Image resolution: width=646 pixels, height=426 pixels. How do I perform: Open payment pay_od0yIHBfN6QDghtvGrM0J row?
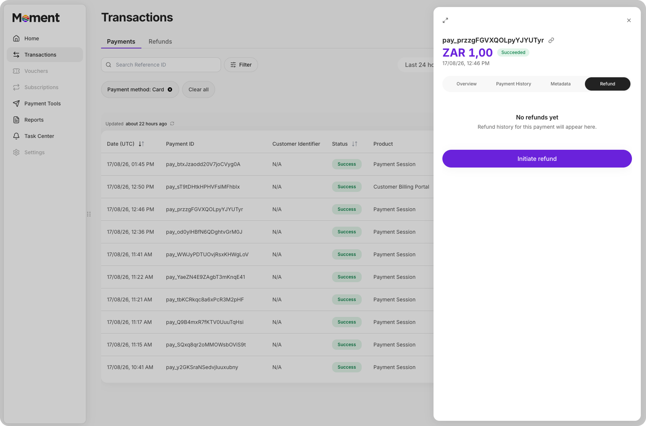coord(267,232)
